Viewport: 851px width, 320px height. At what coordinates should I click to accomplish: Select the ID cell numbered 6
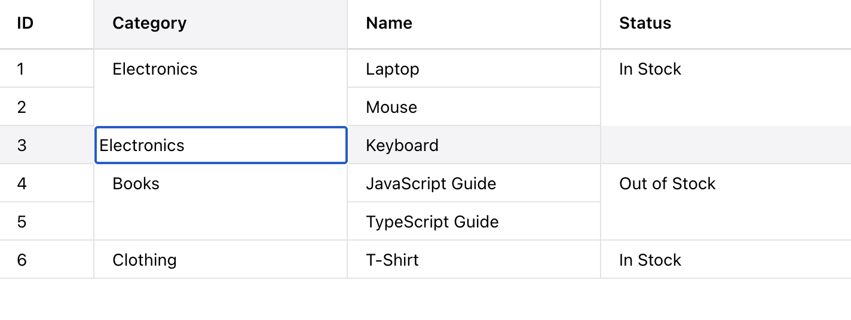pos(22,260)
